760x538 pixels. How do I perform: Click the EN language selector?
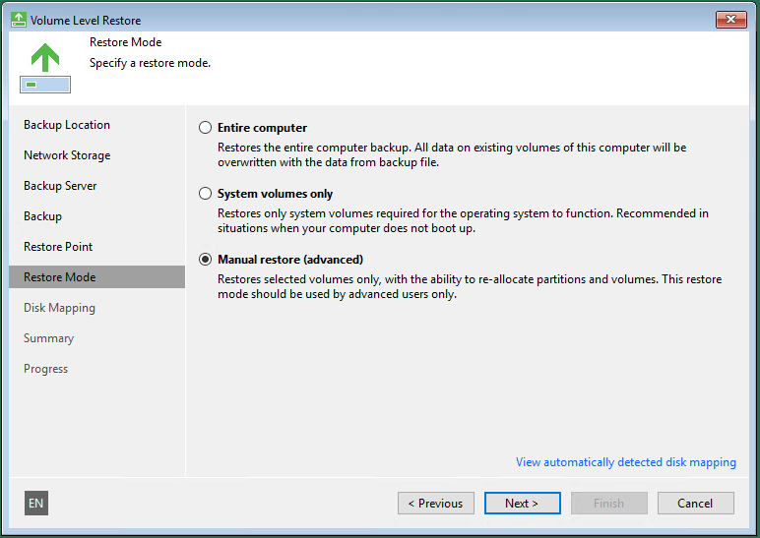click(x=36, y=504)
